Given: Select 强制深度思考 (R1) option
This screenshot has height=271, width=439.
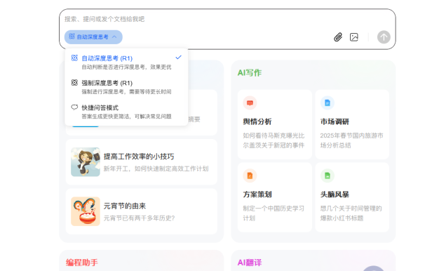Looking at the screenshot, I should point(126,87).
